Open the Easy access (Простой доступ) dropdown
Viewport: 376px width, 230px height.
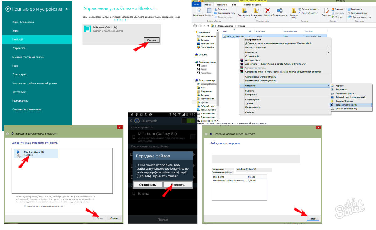tap(309, 13)
